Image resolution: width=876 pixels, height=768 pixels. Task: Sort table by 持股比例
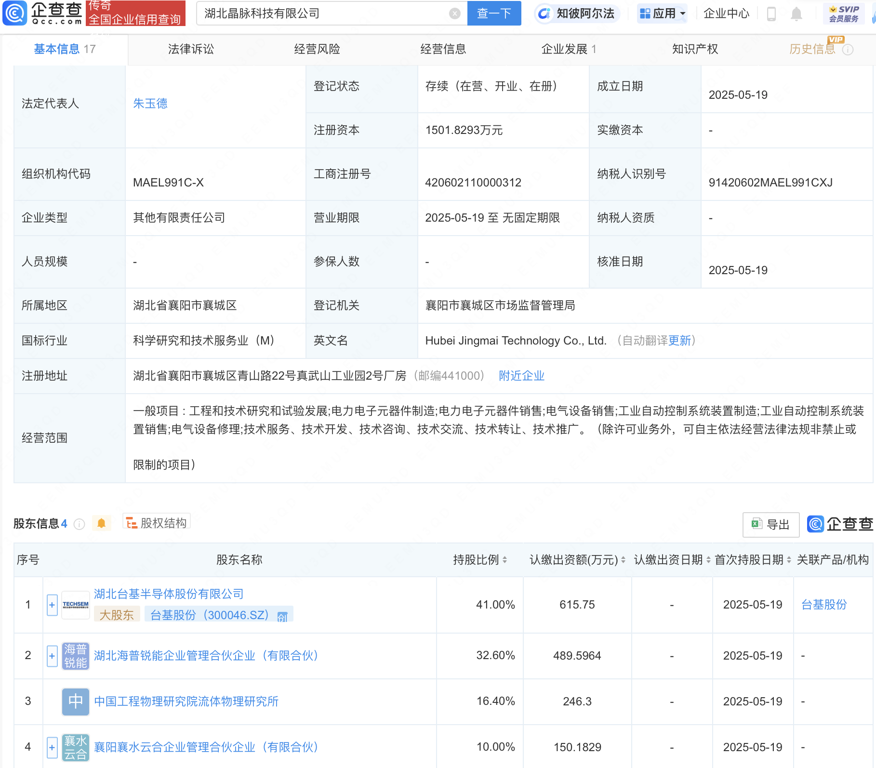[x=504, y=560]
